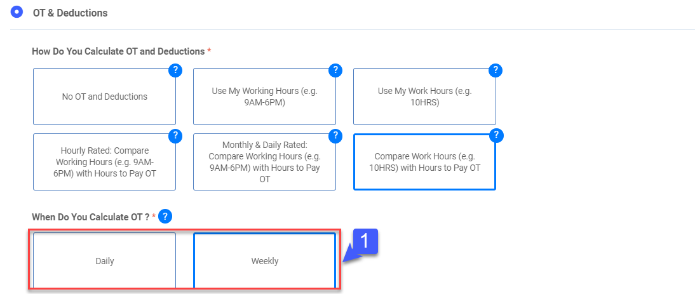Show help icon on Hourly Rated card
The width and height of the screenshot is (695, 294).
pyautogui.click(x=175, y=135)
